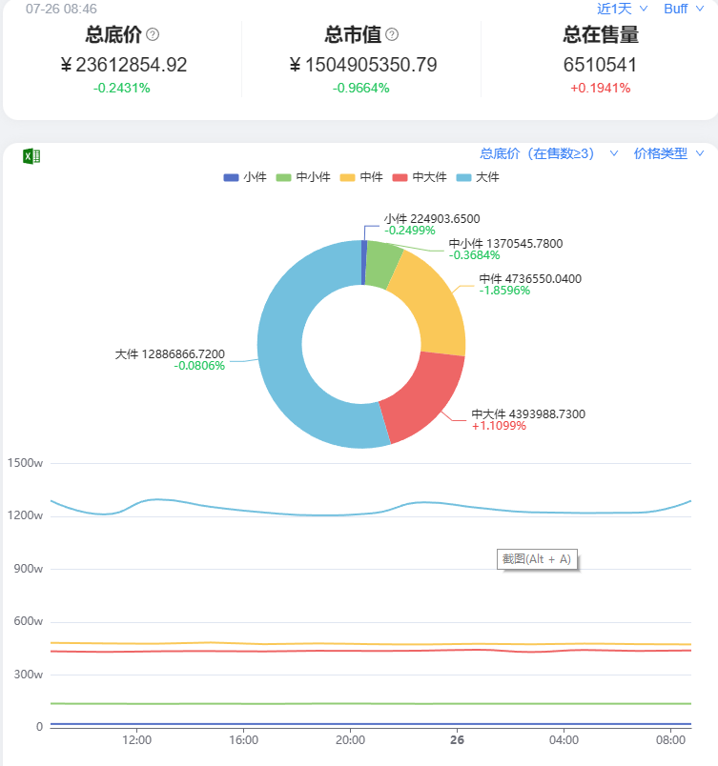The image size is (718, 766).
Task: Click the 大件 12886866.7200 label
Action: click(170, 354)
